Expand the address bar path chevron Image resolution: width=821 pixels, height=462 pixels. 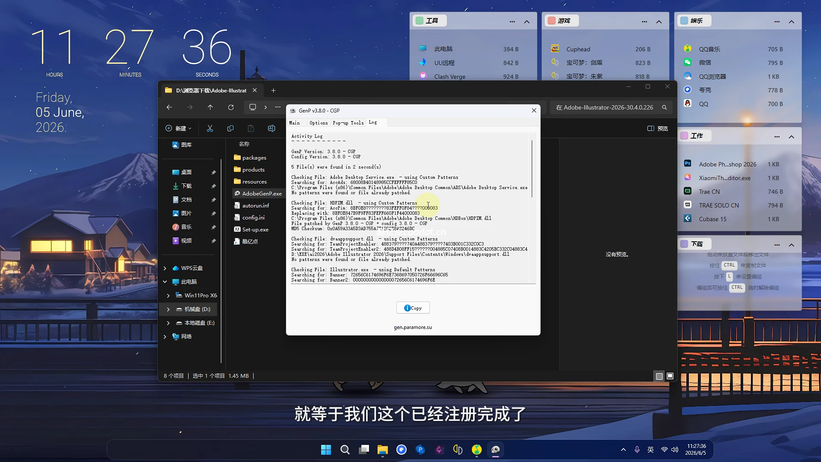click(266, 107)
